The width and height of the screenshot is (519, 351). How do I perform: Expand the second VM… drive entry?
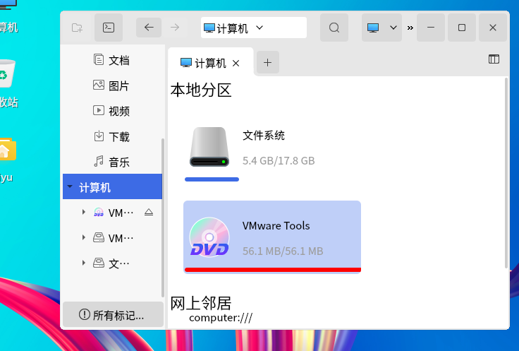point(84,237)
